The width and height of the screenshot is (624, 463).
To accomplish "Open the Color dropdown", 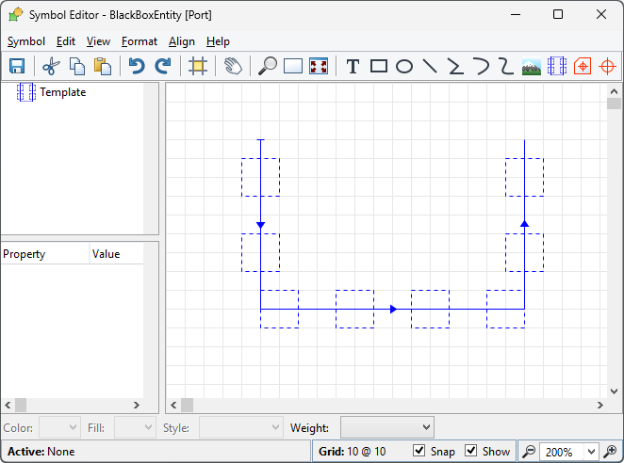I will (59, 427).
